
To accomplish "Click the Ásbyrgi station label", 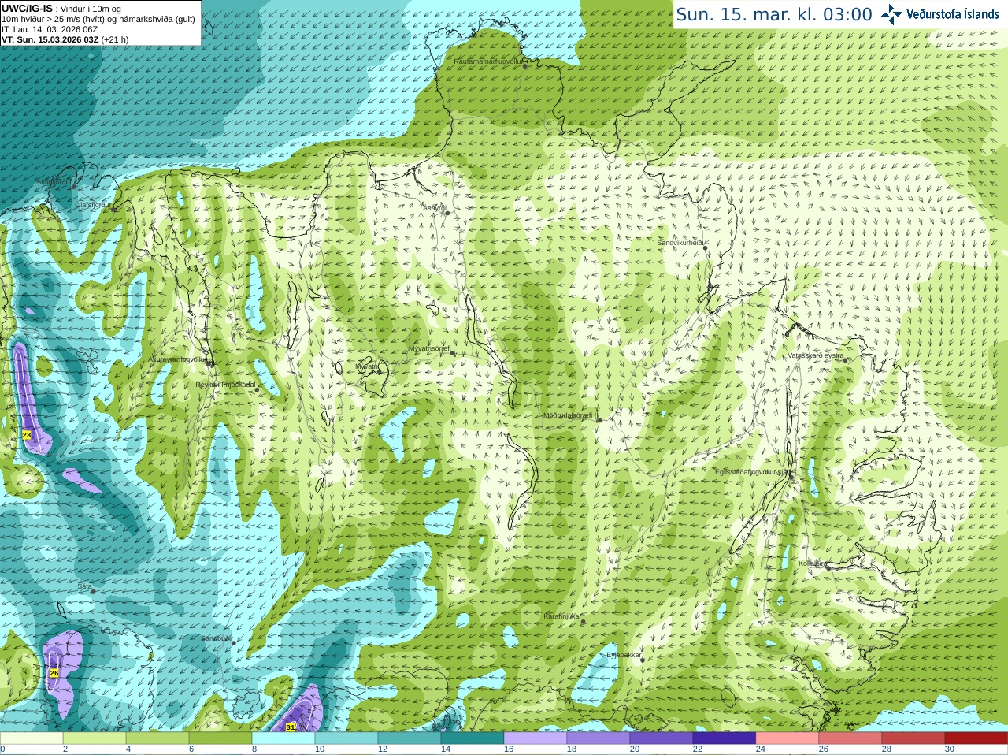I will click(x=434, y=207).
